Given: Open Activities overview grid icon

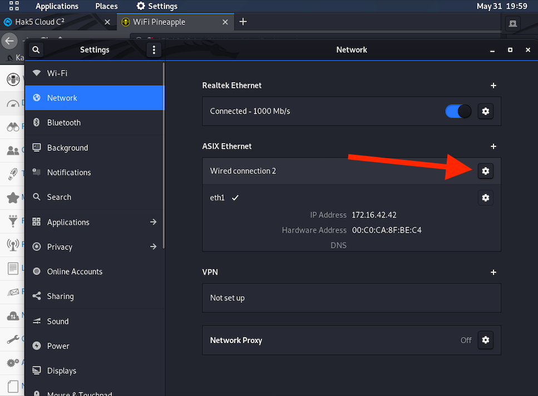Looking at the screenshot, I should click(14, 6).
